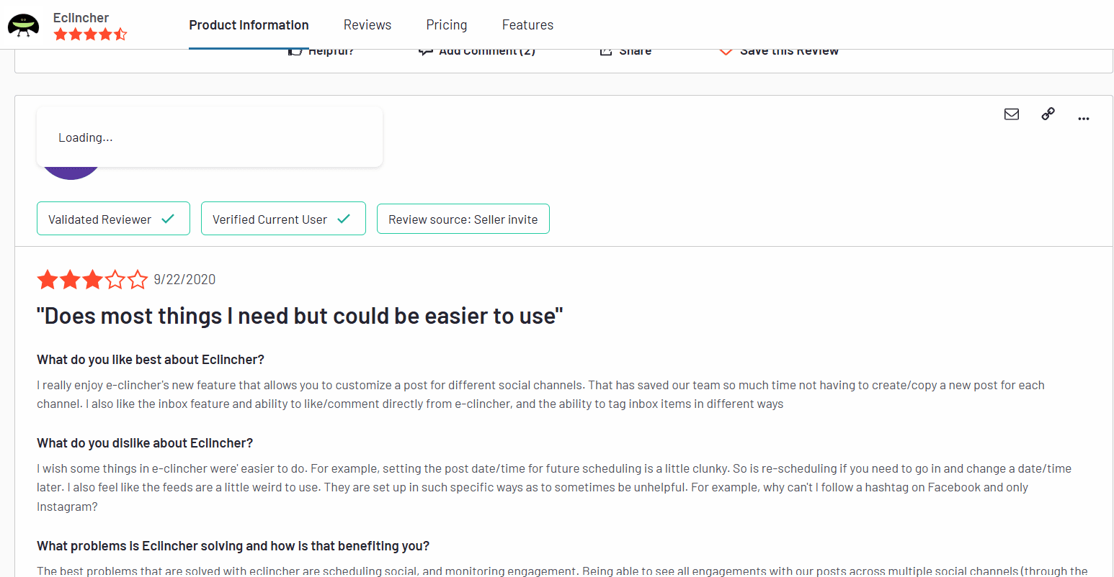Go to the Features tab
The image size is (1114, 577).
point(527,25)
